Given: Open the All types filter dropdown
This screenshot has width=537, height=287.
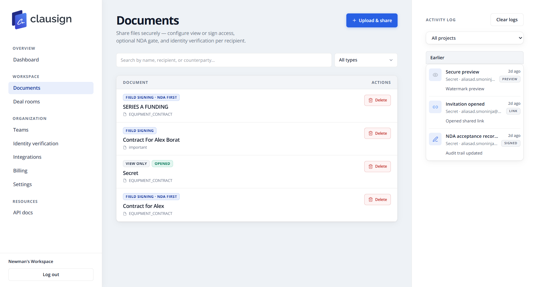Looking at the screenshot, I should (x=366, y=60).
